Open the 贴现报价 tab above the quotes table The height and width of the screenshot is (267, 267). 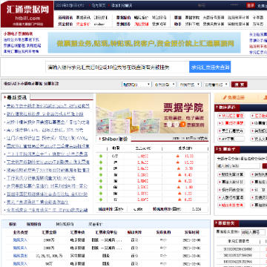[34, 225]
